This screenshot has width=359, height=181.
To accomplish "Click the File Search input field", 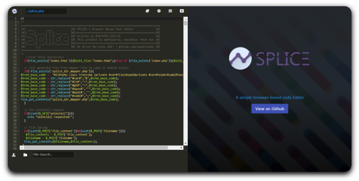I will [53, 154].
